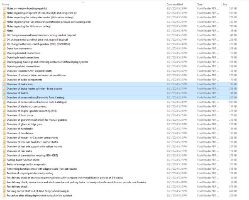
Task: Click PDF icon for Overview (inserted CFRP propeller shaft)
Action: coord(4,71)
